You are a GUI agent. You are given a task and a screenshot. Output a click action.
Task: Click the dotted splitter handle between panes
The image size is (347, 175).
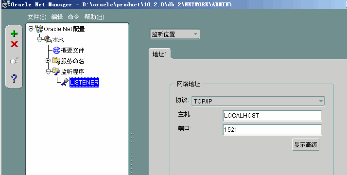131,153
